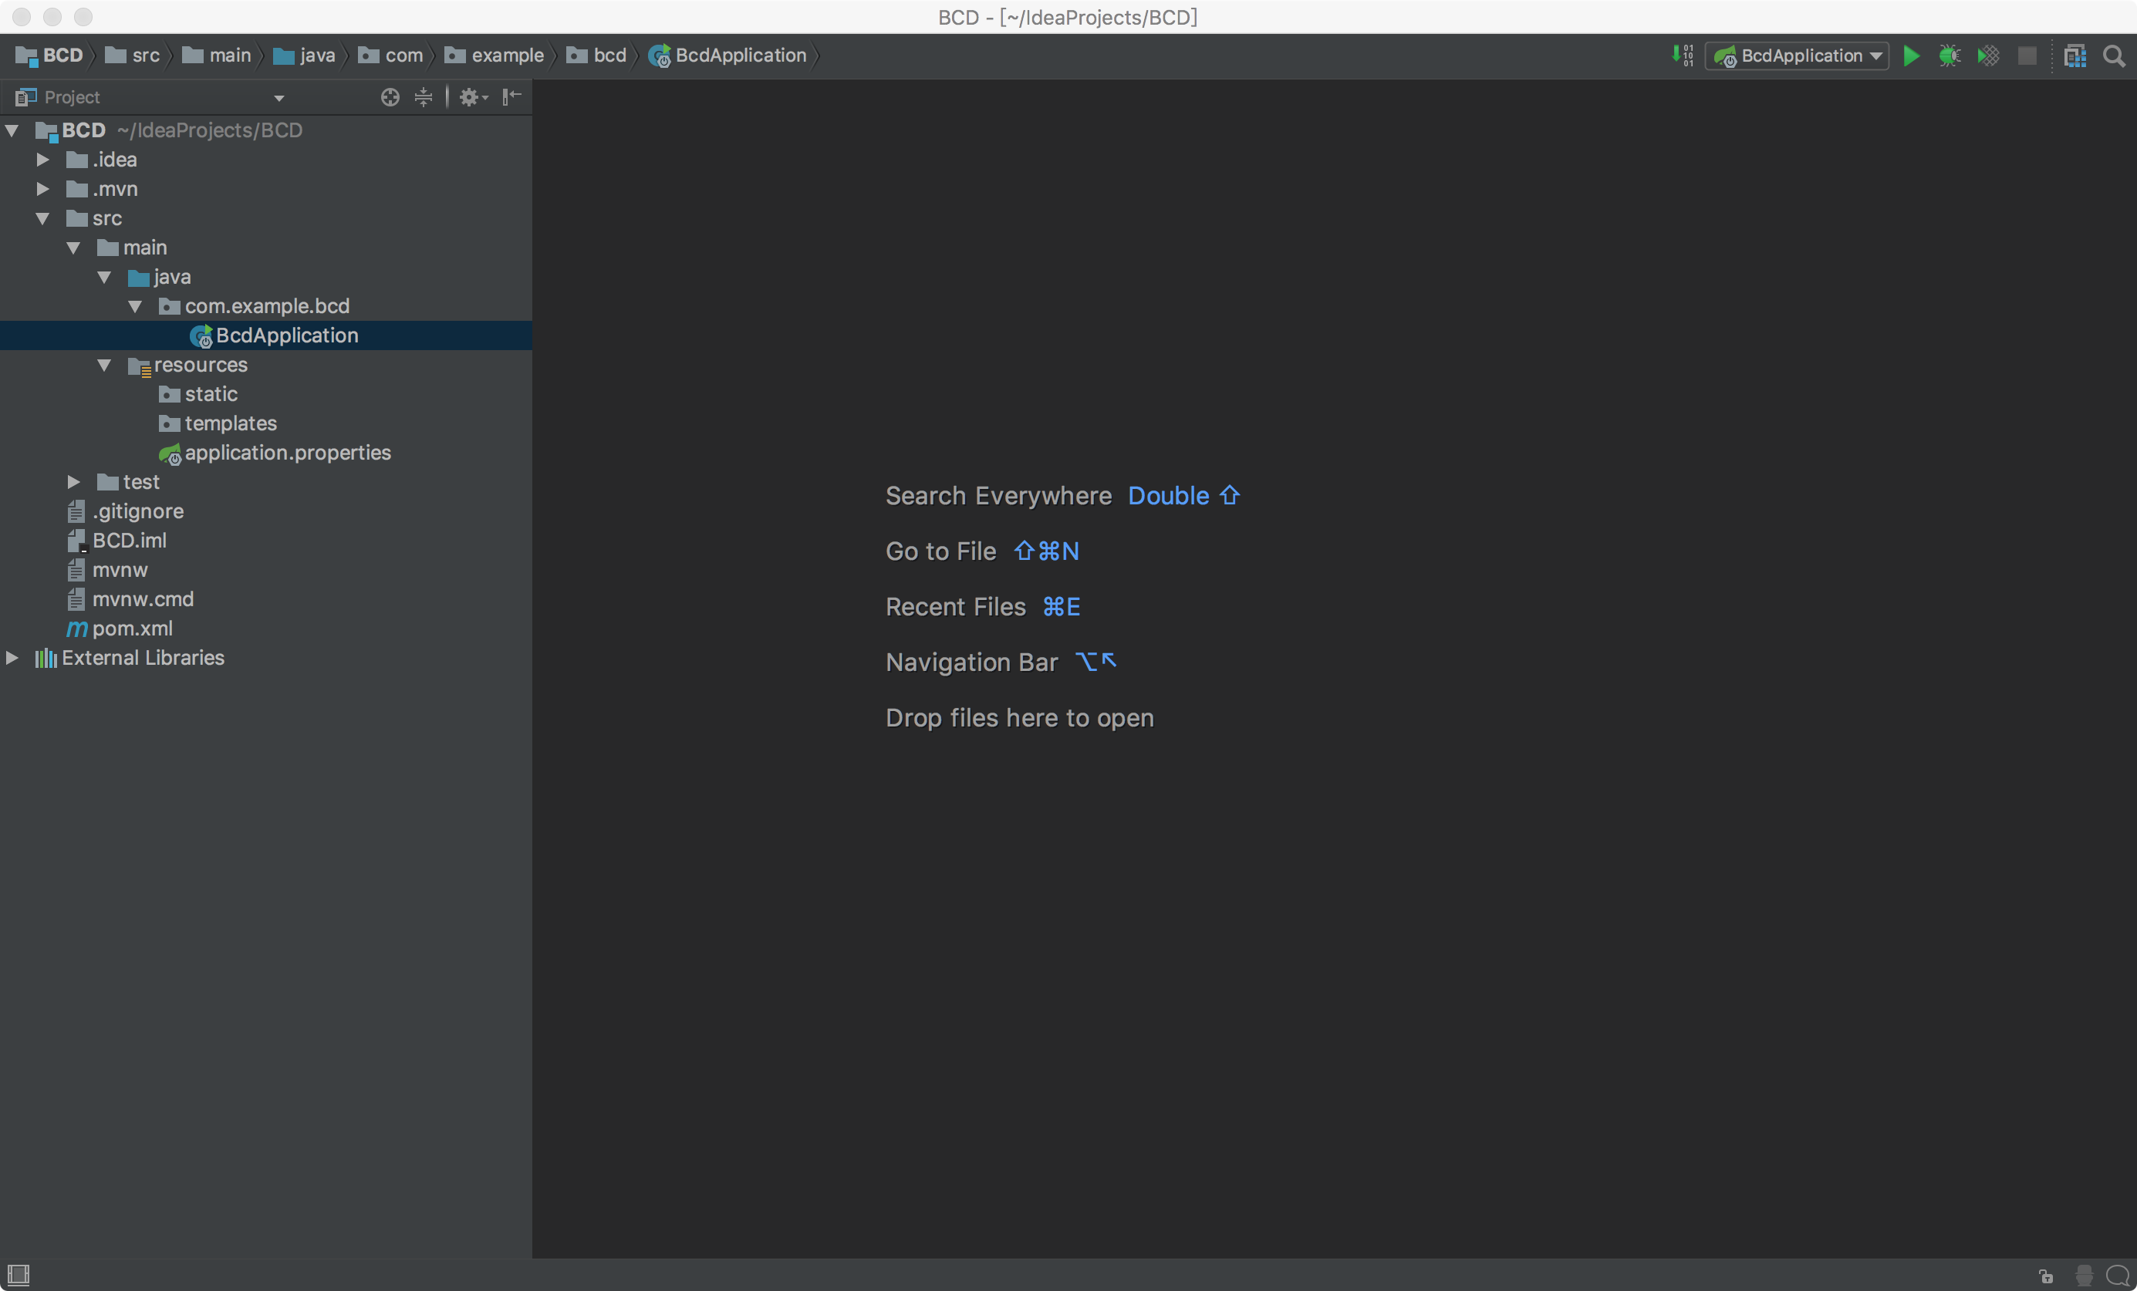
Task: Click Run with Coverage icon
Action: coord(1988,56)
